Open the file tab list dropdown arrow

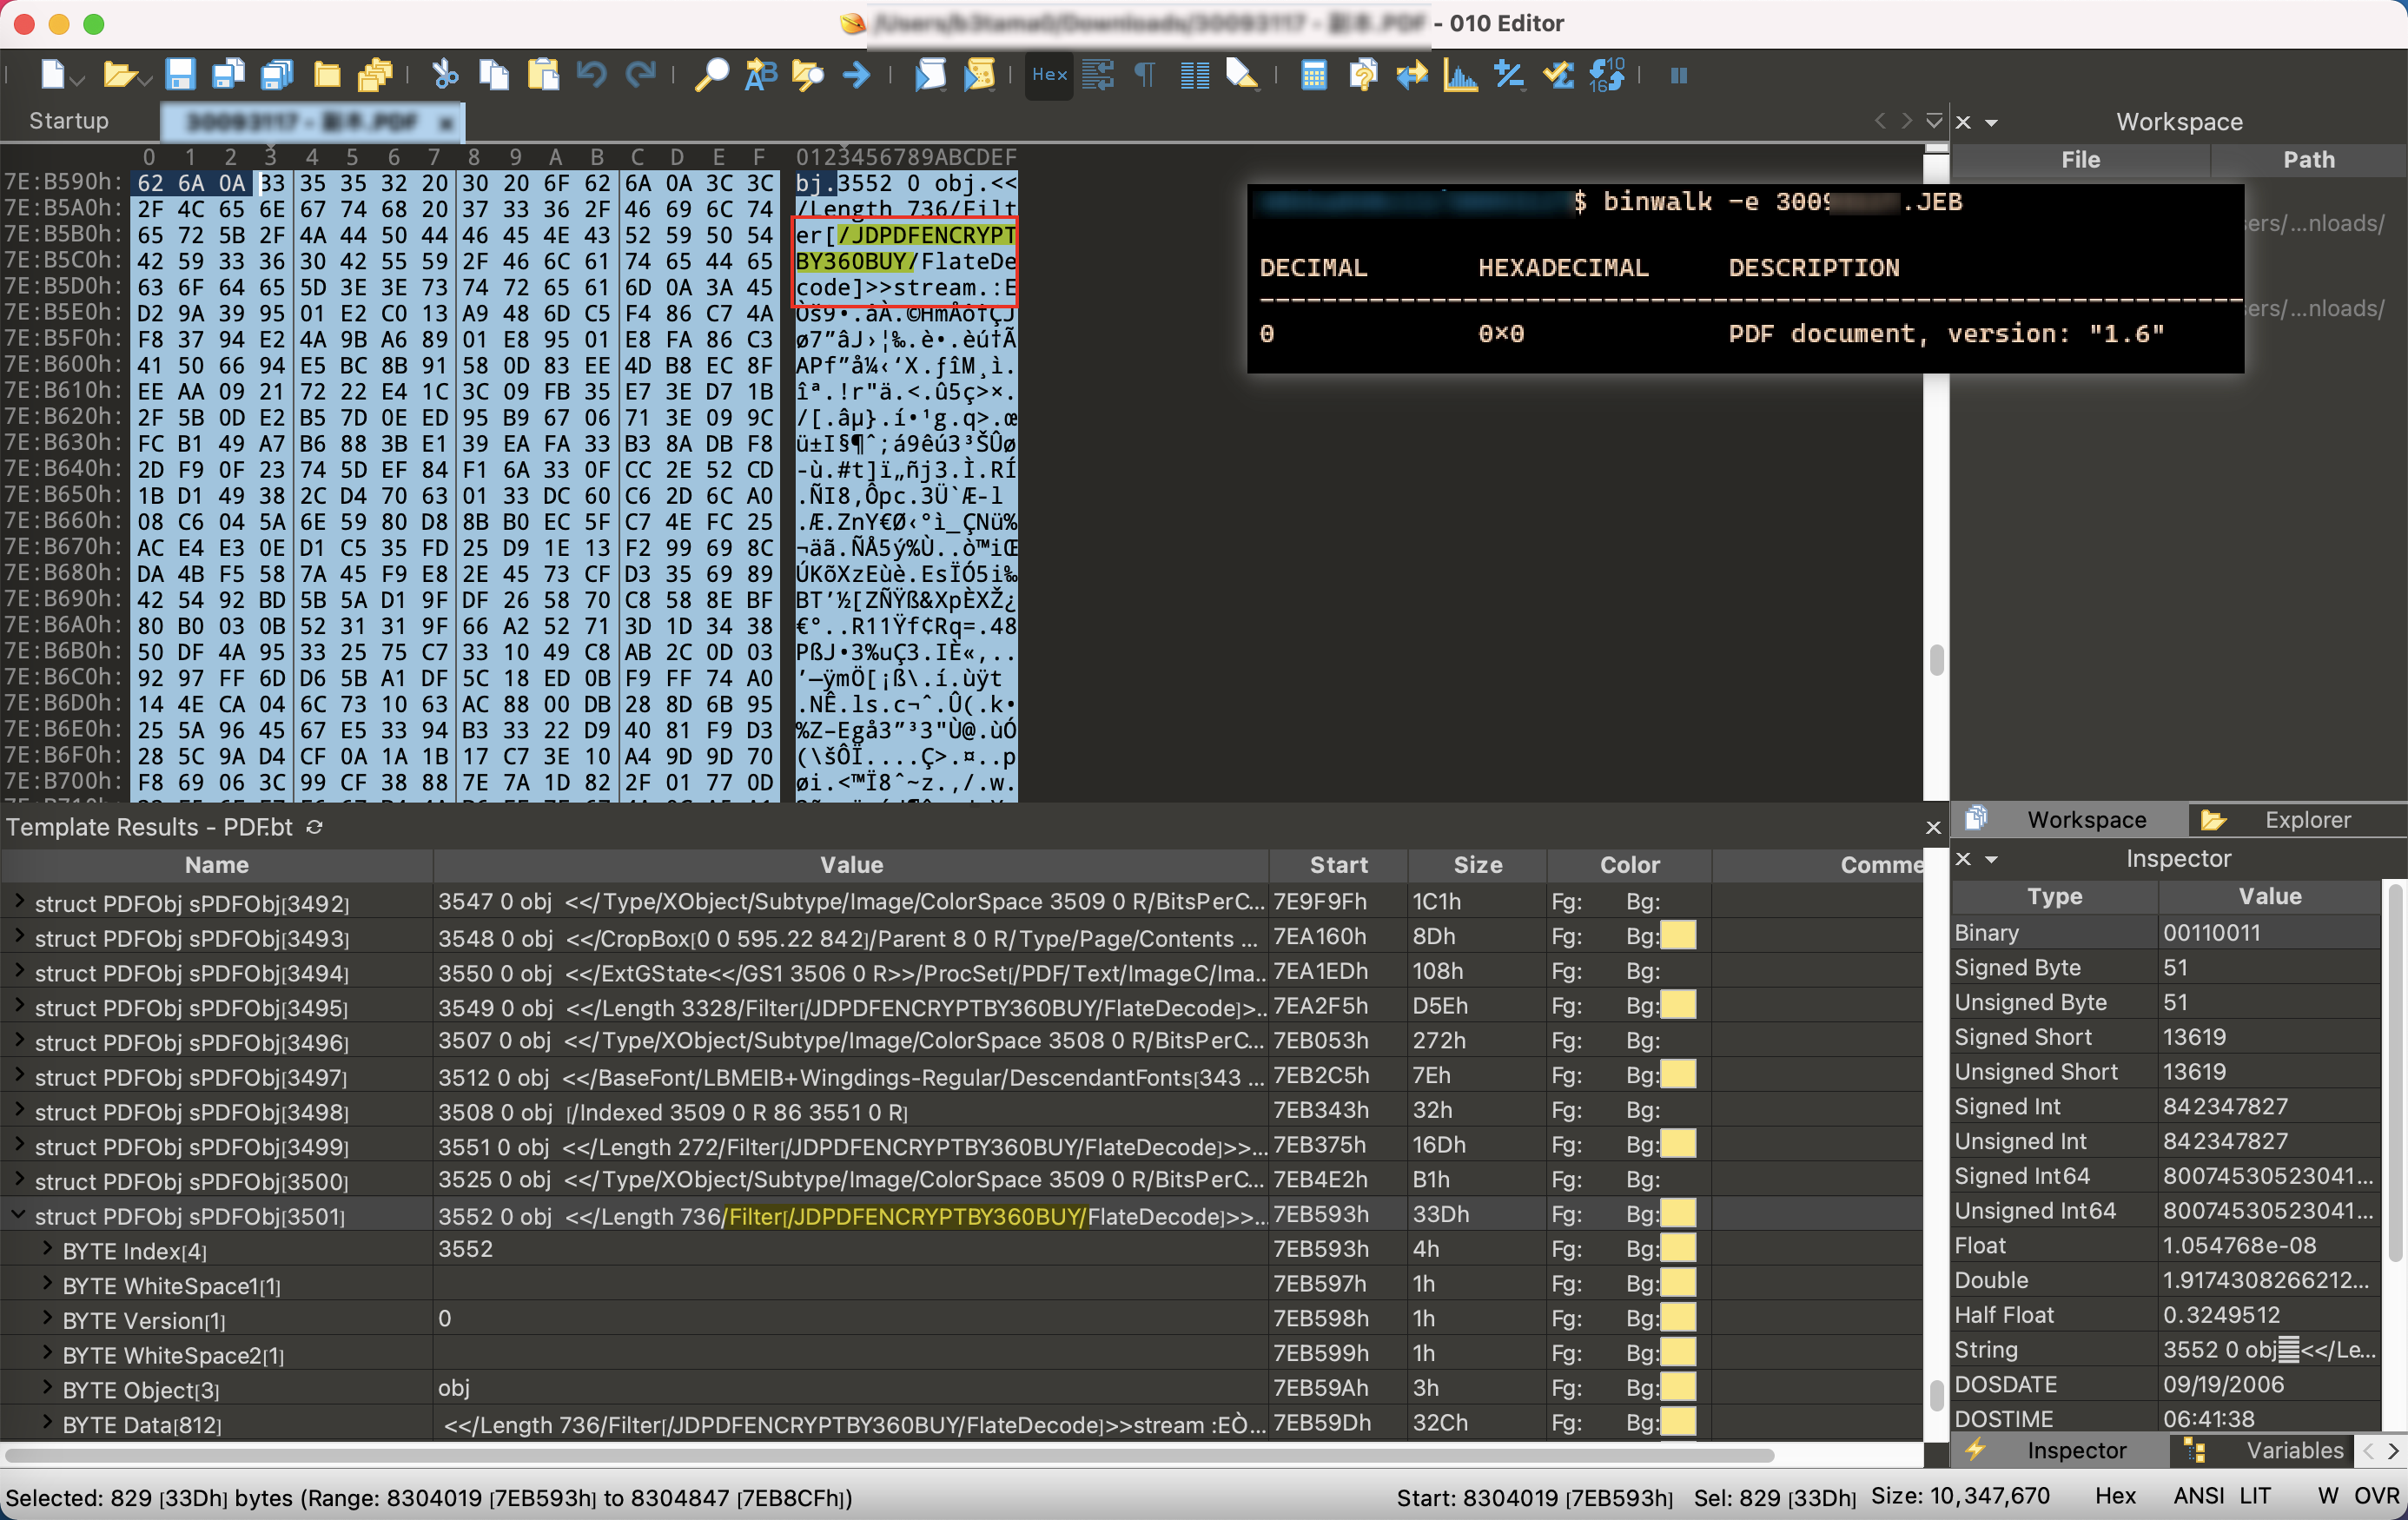point(1934,121)
